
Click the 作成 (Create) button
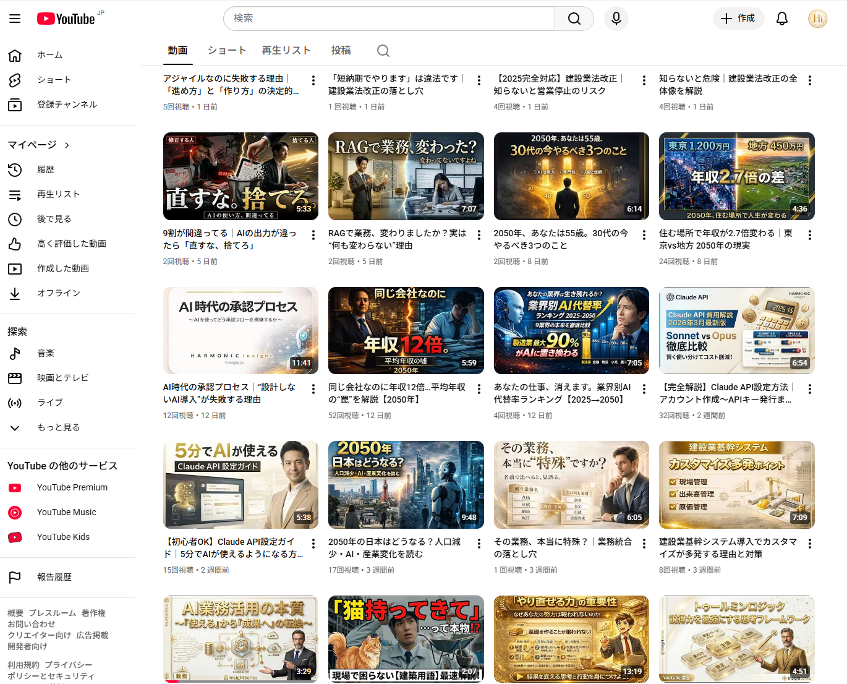point(738,18)
